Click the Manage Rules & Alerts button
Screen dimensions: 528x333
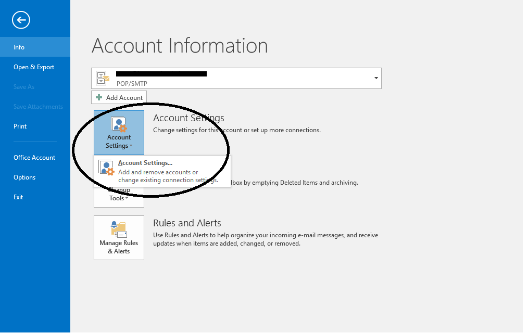pos(118,238)
